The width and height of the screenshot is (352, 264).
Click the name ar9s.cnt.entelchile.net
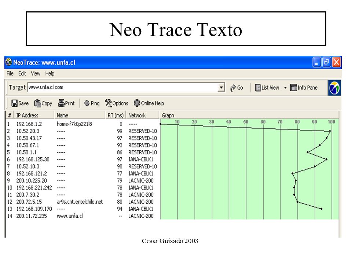coord(80,202)
